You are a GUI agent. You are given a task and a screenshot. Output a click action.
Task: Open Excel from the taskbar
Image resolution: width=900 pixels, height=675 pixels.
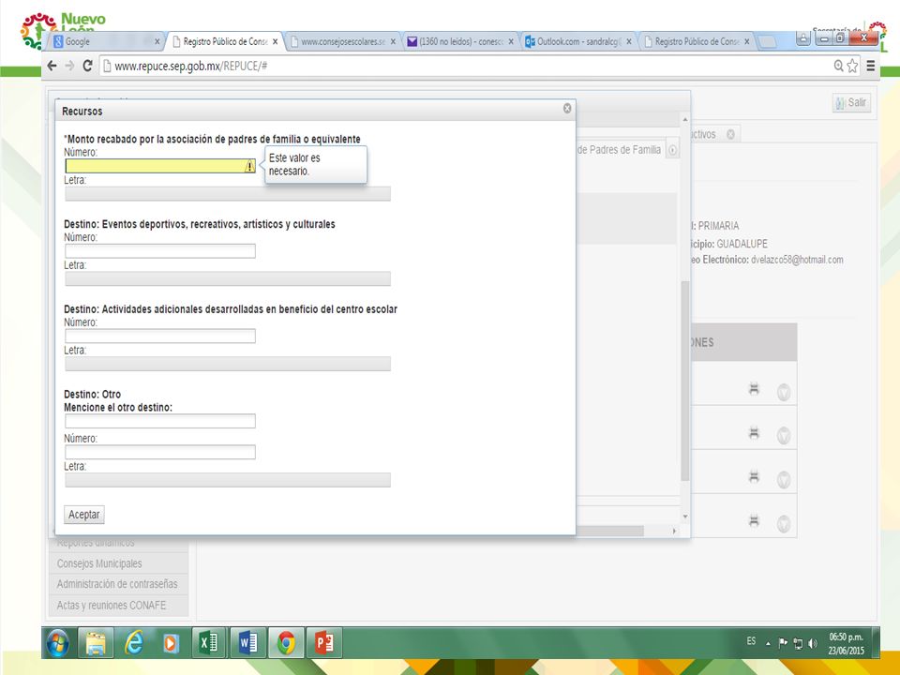(208, 643)
